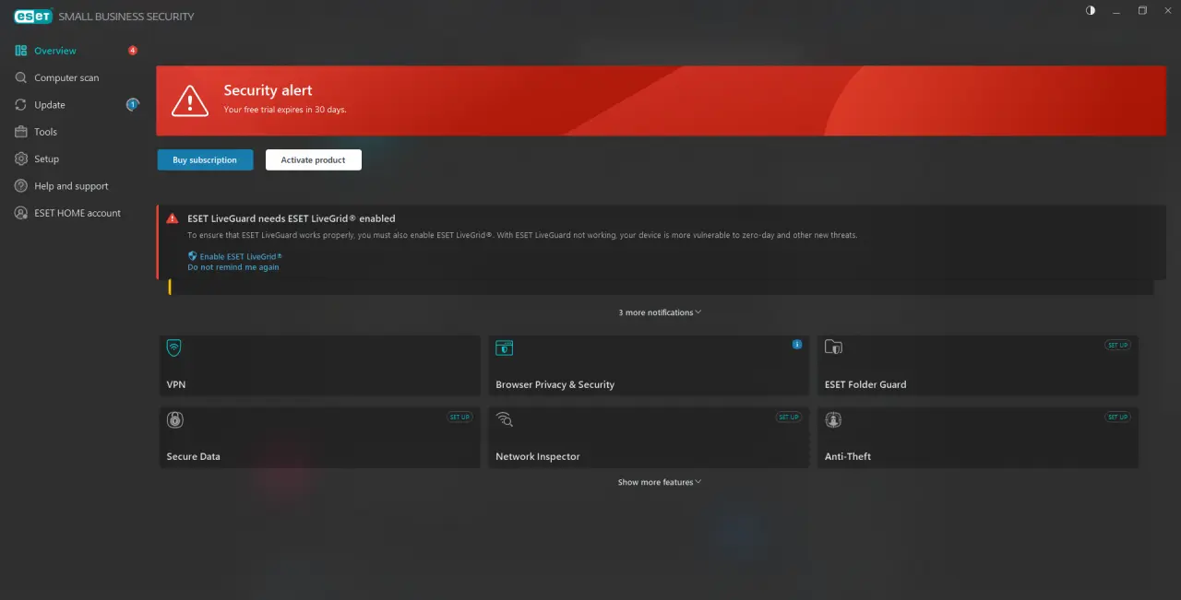Restore down the ESET window
The width and height of the screenshot is (1181, 600).
1142,11
